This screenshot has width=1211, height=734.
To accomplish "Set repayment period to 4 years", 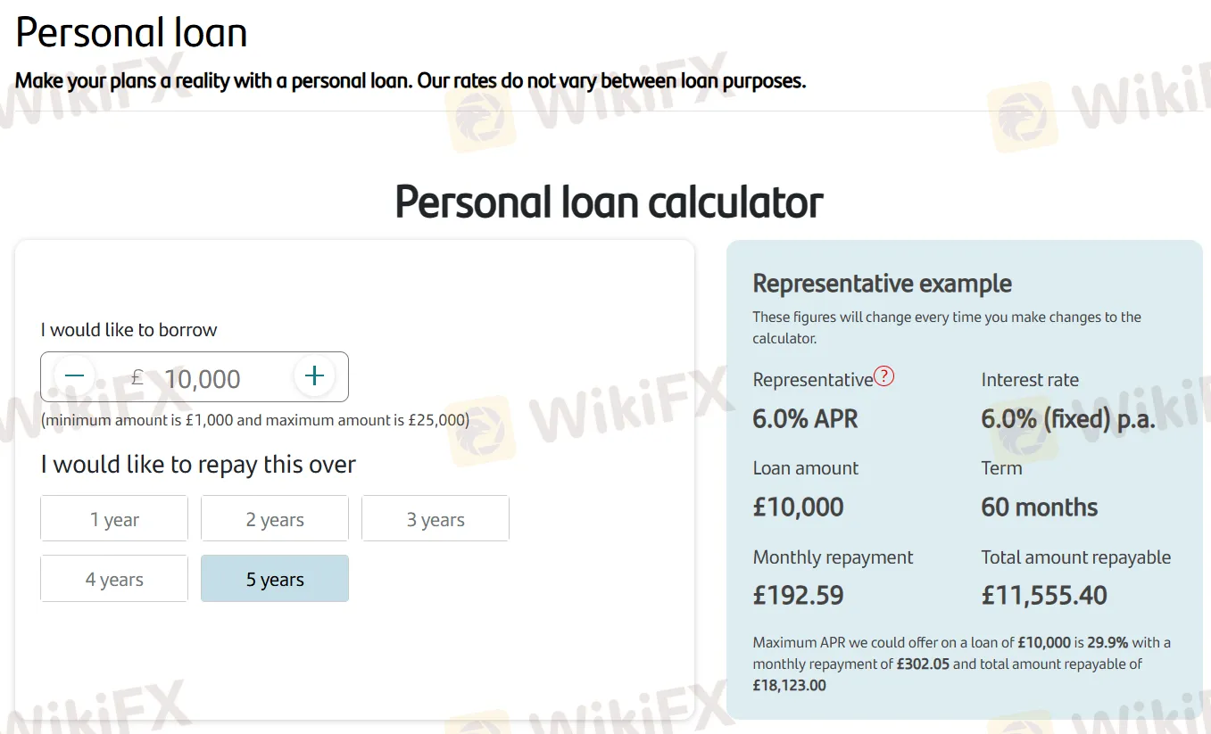I will click(114, 579).
